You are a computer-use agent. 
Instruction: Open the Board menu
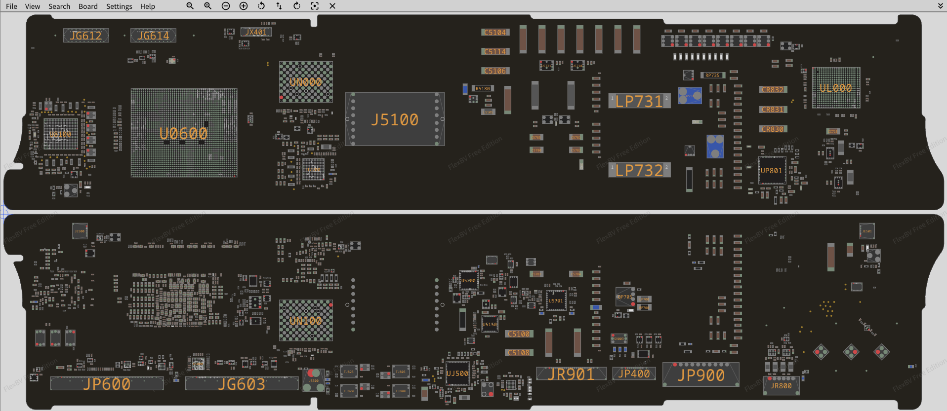click(x=88, y=6)
